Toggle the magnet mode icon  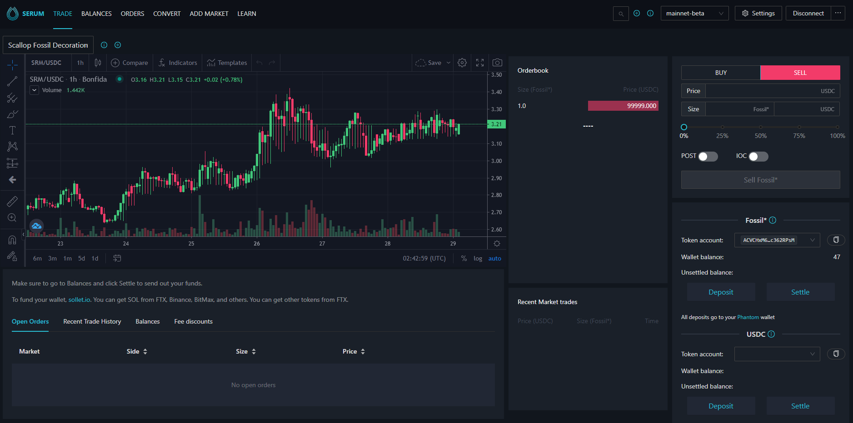click(x=12, y=240)
